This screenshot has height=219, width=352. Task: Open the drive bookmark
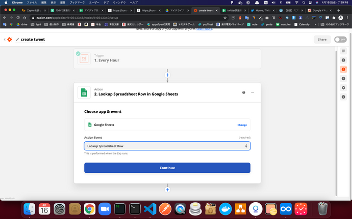pyautogui.click(x=22, y=24)
